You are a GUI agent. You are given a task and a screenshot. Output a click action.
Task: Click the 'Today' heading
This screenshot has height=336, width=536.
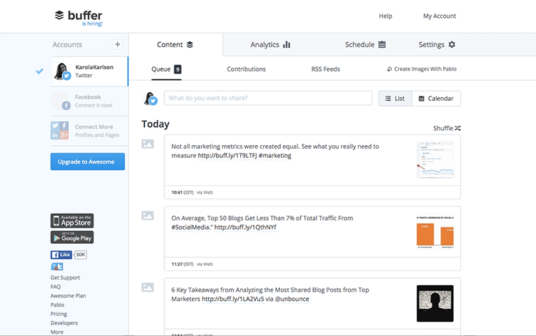tap(156, 124)
